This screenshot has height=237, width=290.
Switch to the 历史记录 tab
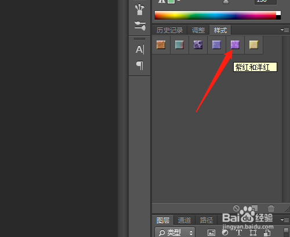[x=169, y=30]
